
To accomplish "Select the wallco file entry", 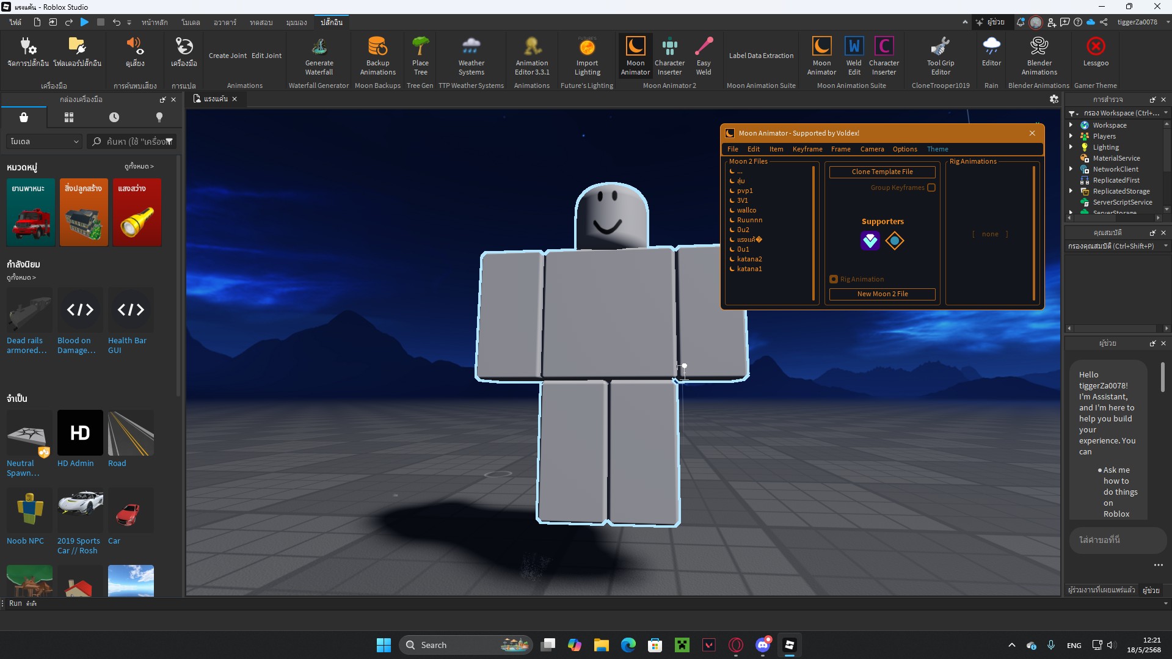I will (746, 210).
